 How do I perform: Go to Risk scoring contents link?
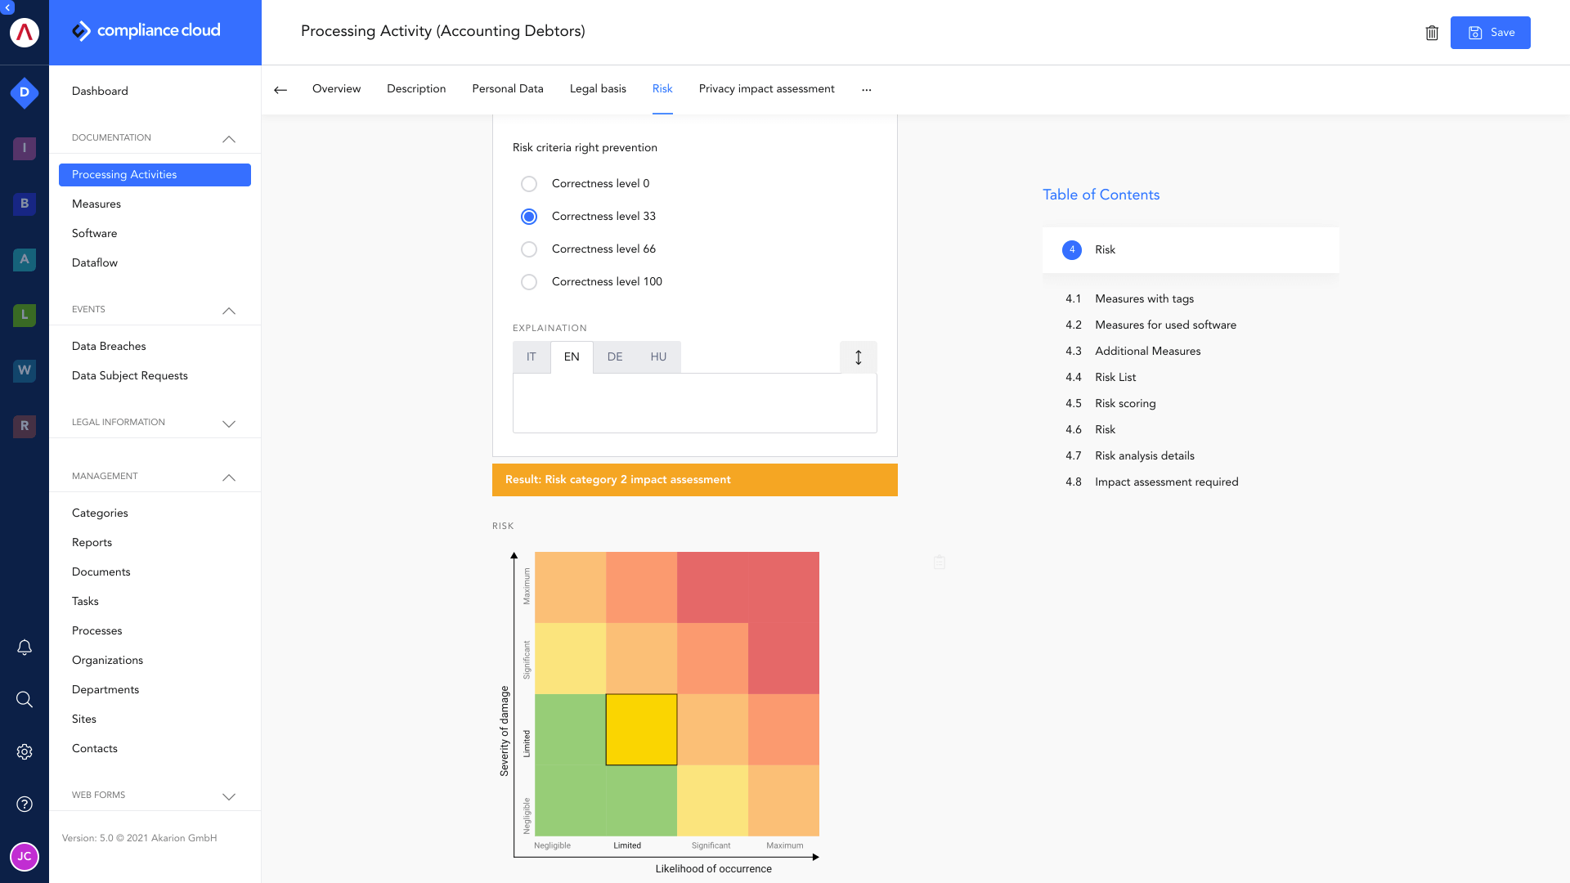pyautogui.click(x=1125, y=403)
